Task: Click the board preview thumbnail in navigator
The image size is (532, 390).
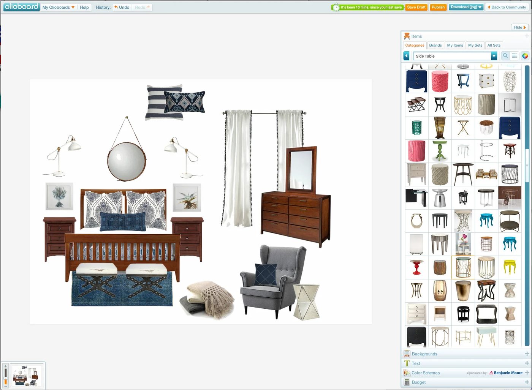Action: pyautogui.click(x=26, y=375)
